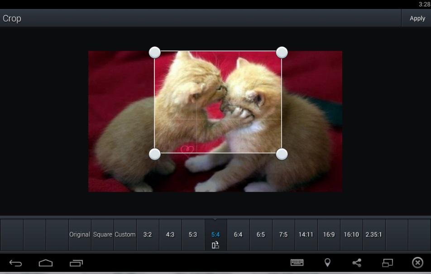Select the 6:5 aspect ratio
The image size is (431, 274).
tap(261, 235)
